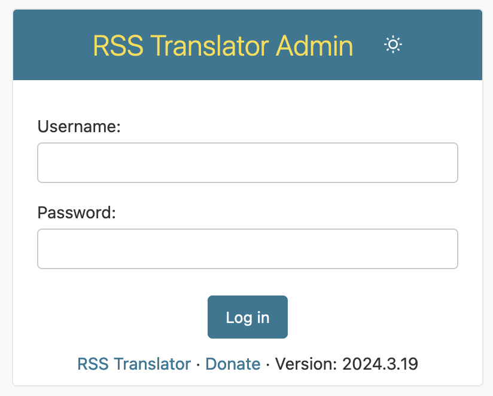Image resolution: width=493 pixels, height=396 pixels.
Task: Click the Password label
Action: coord(76,213)
